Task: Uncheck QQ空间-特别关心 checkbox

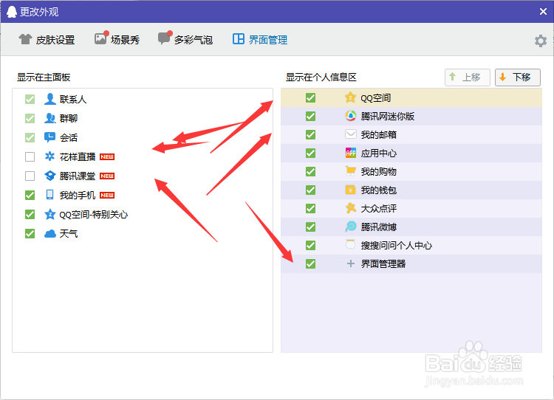Action: (30, 214)
